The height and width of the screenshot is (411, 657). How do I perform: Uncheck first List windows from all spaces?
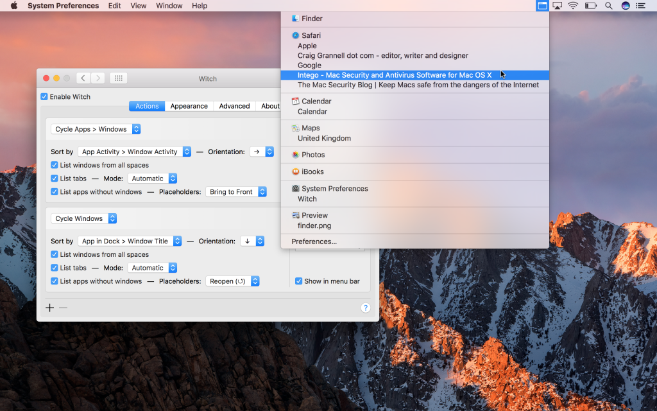pyautogui.click(x=54, y=165)
